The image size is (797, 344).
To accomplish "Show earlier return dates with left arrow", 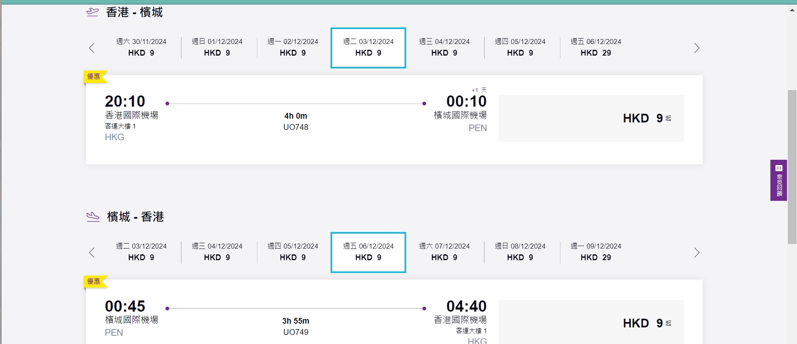I will [92, 253].
